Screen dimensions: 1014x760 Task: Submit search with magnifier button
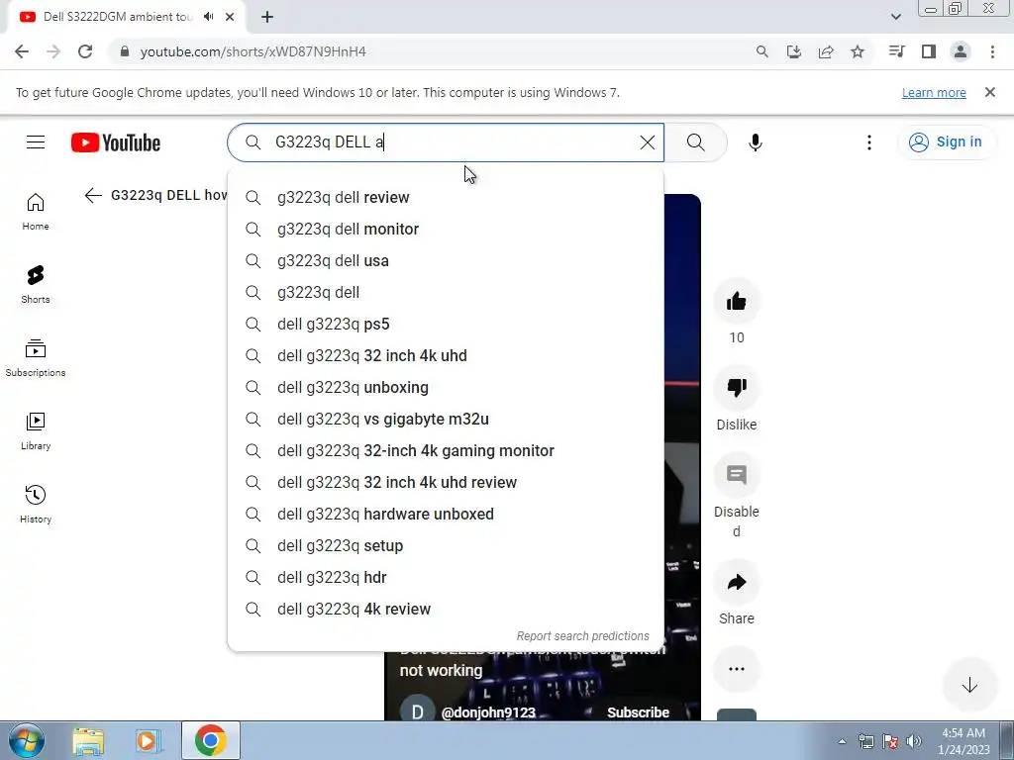click(x=696, y=142)
